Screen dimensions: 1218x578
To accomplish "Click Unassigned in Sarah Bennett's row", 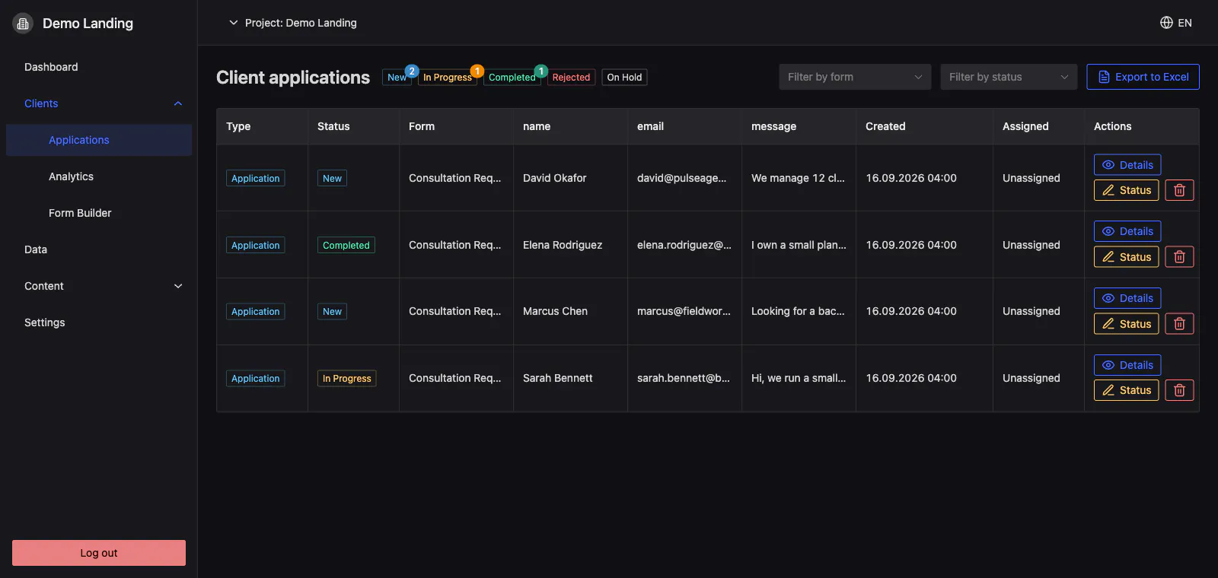I will coord(1031,378).
